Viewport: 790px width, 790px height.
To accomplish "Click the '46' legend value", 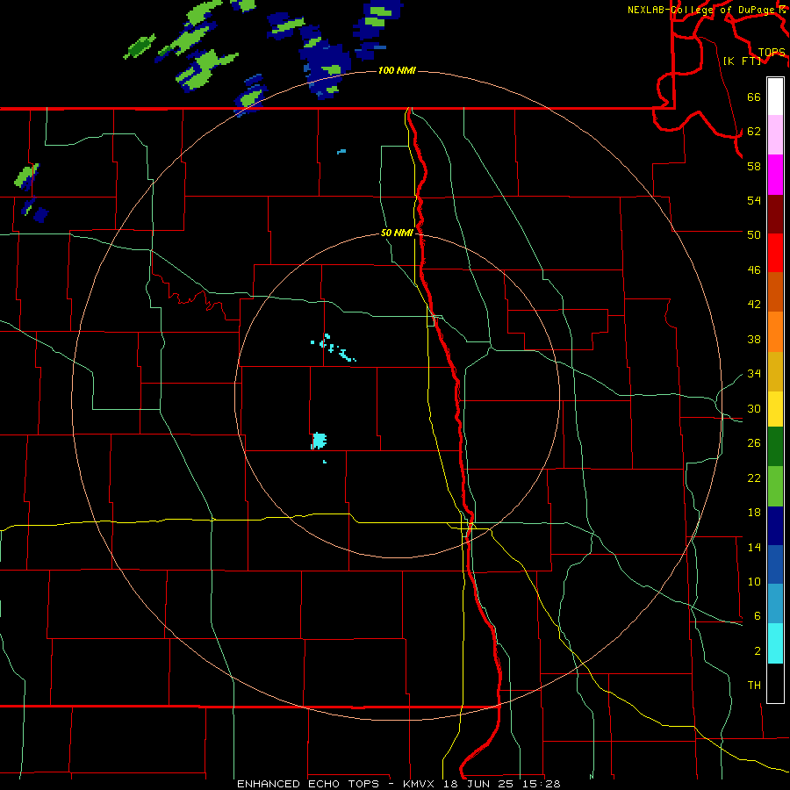I will click(x=754, y=270).
